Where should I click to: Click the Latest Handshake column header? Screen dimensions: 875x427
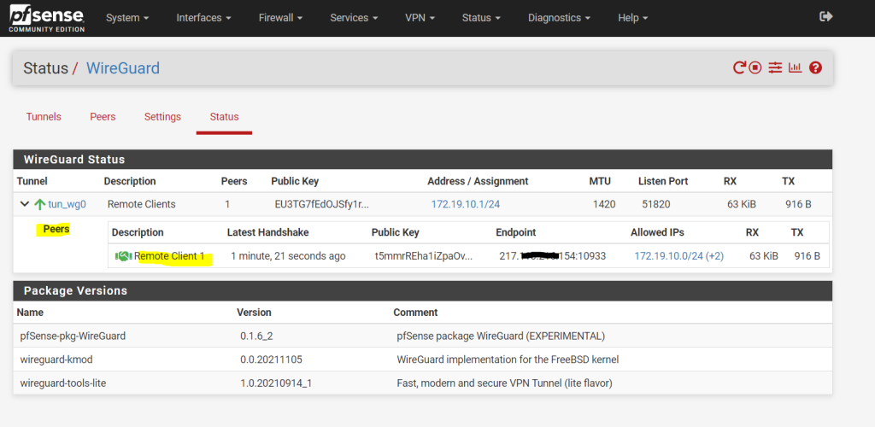(267, 232)
